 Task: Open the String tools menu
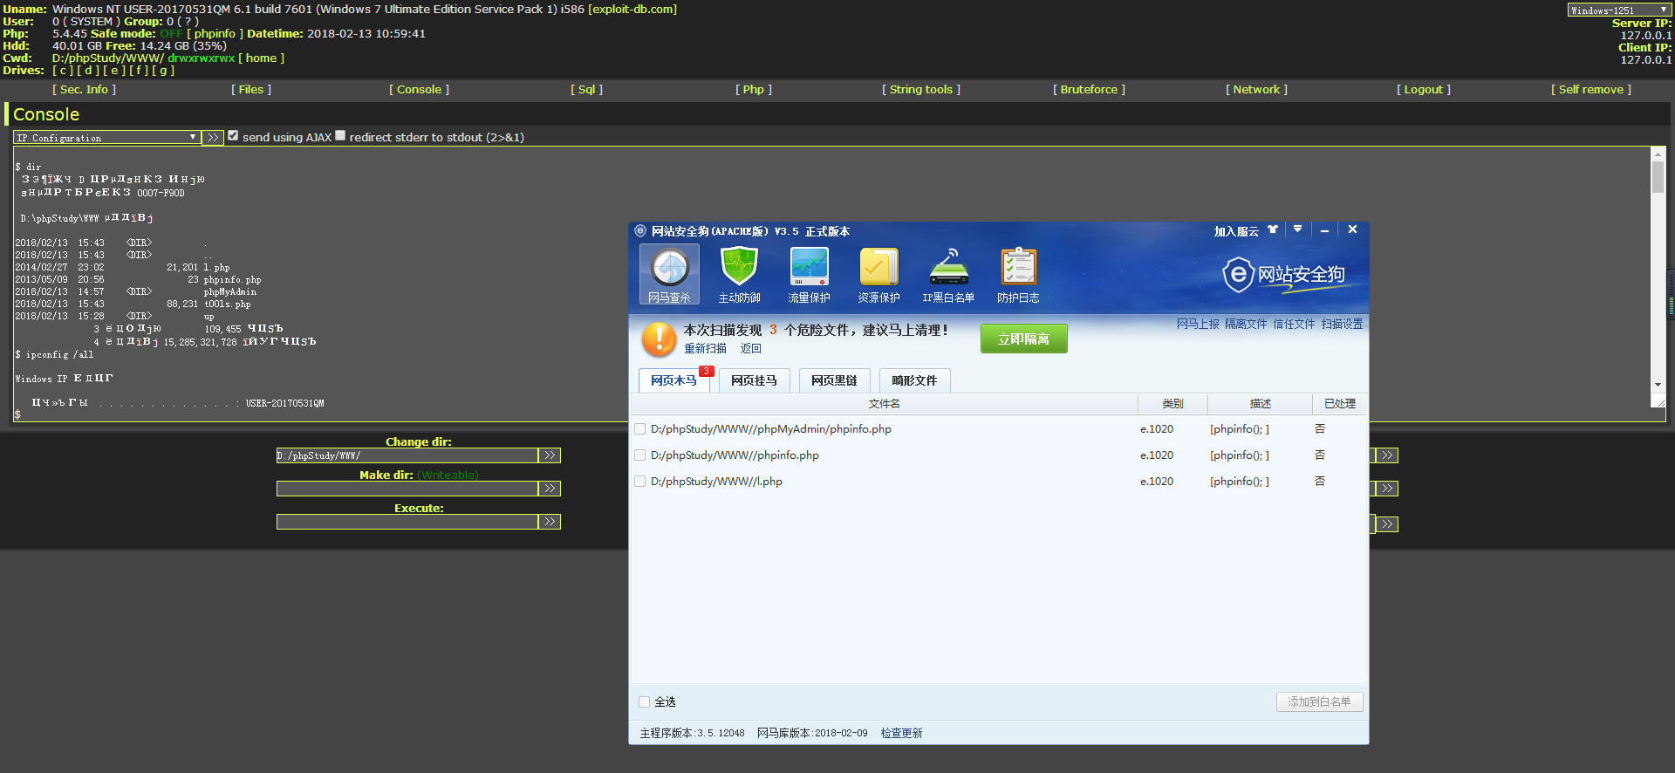click(x=921, y=89)
